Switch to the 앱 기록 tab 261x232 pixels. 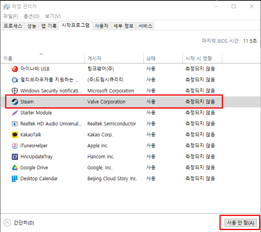pos(49,26)
